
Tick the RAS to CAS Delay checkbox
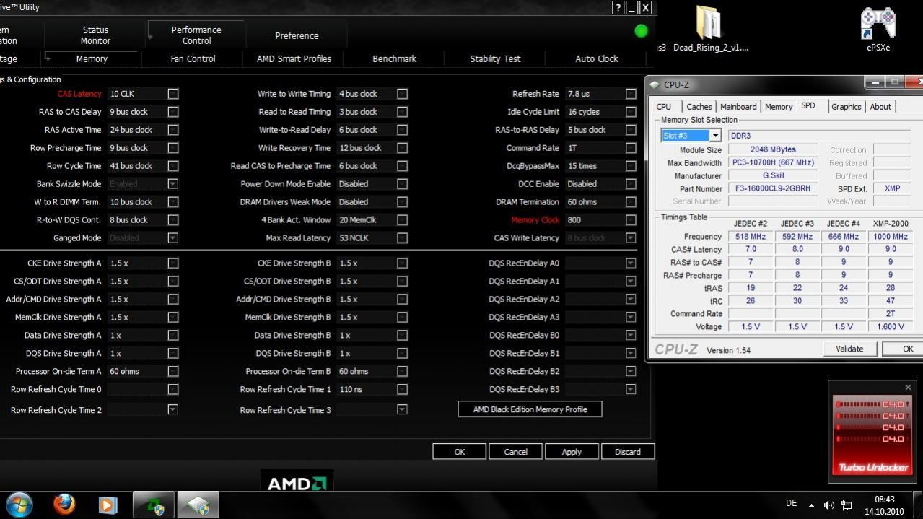click(x=173, y=112)
